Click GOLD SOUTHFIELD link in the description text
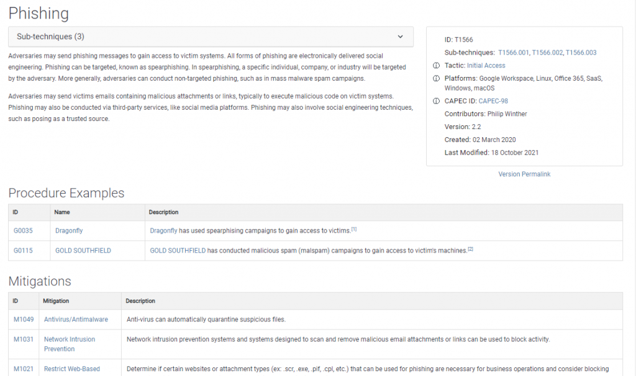636x376 pixels. (178, 251)
